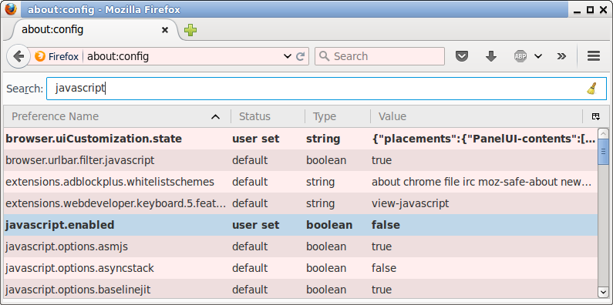613x305 pixels.
Task: Open the hamburger menu button
Action: coord(594,56)
